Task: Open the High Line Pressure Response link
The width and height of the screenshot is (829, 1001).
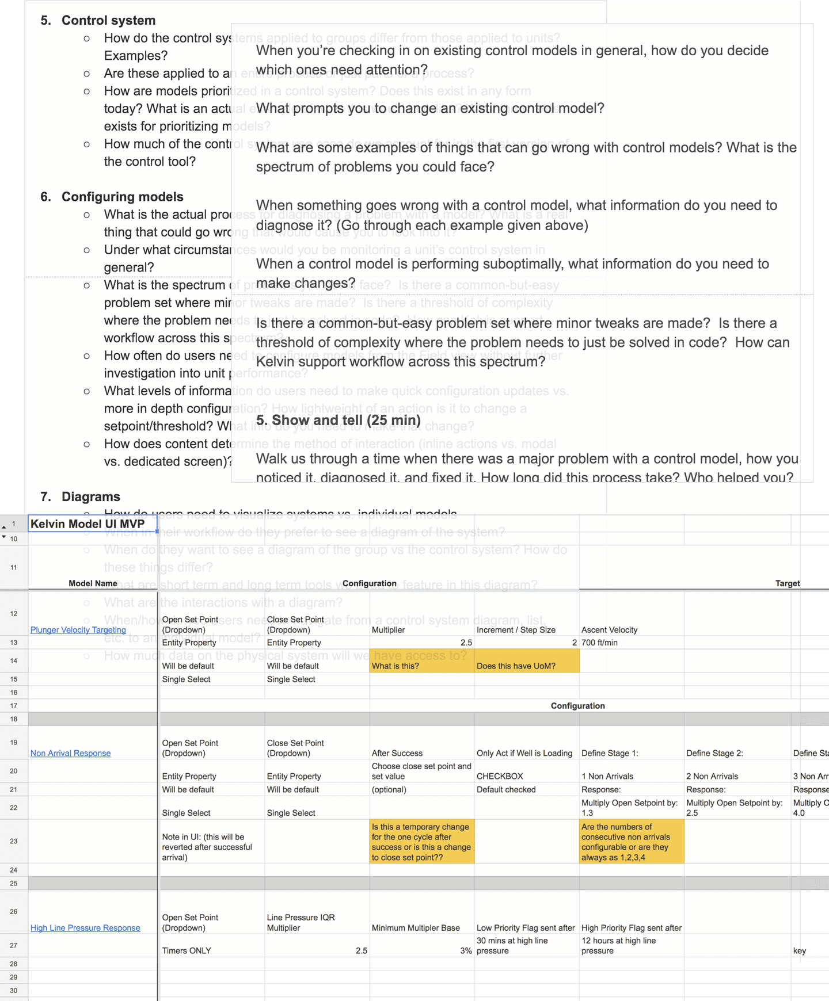Action: point(85,928)
